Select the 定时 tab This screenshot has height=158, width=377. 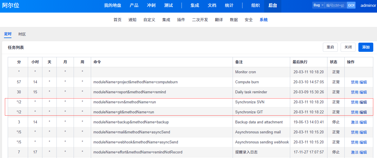(x=8, y=34)
